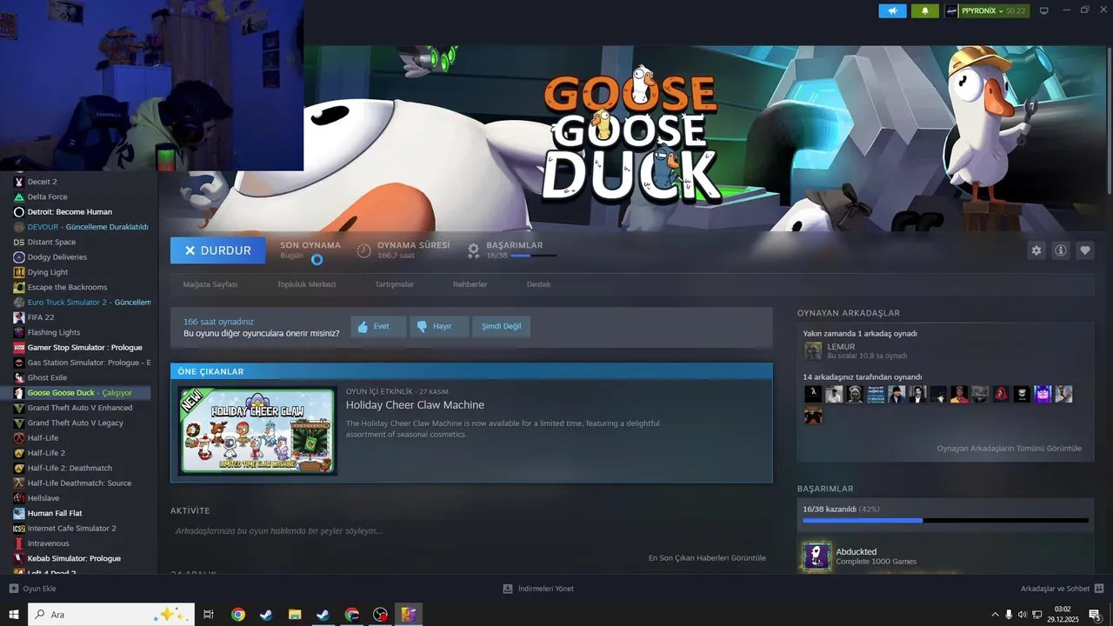Click the Half-Life game icon

pos(19,438)
